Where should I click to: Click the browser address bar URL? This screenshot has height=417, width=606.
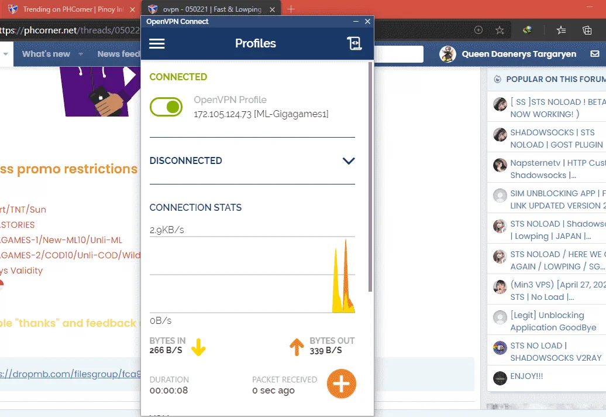click(70, 30)
